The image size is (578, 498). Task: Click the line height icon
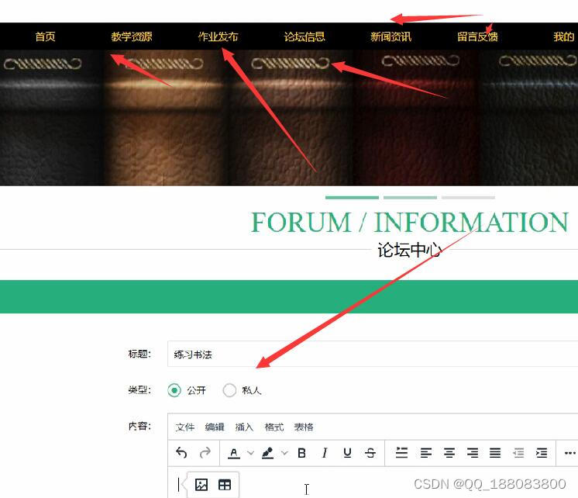point(402,452)
